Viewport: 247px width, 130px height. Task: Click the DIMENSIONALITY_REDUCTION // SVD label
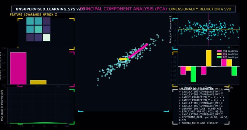click(200, 9)
